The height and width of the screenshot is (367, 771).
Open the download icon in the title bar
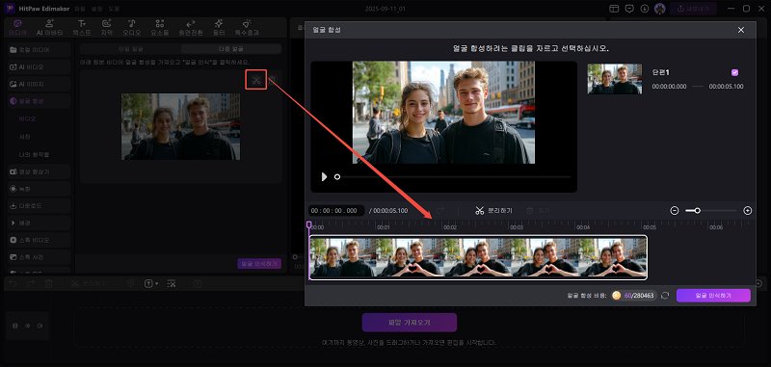(645, 9)
